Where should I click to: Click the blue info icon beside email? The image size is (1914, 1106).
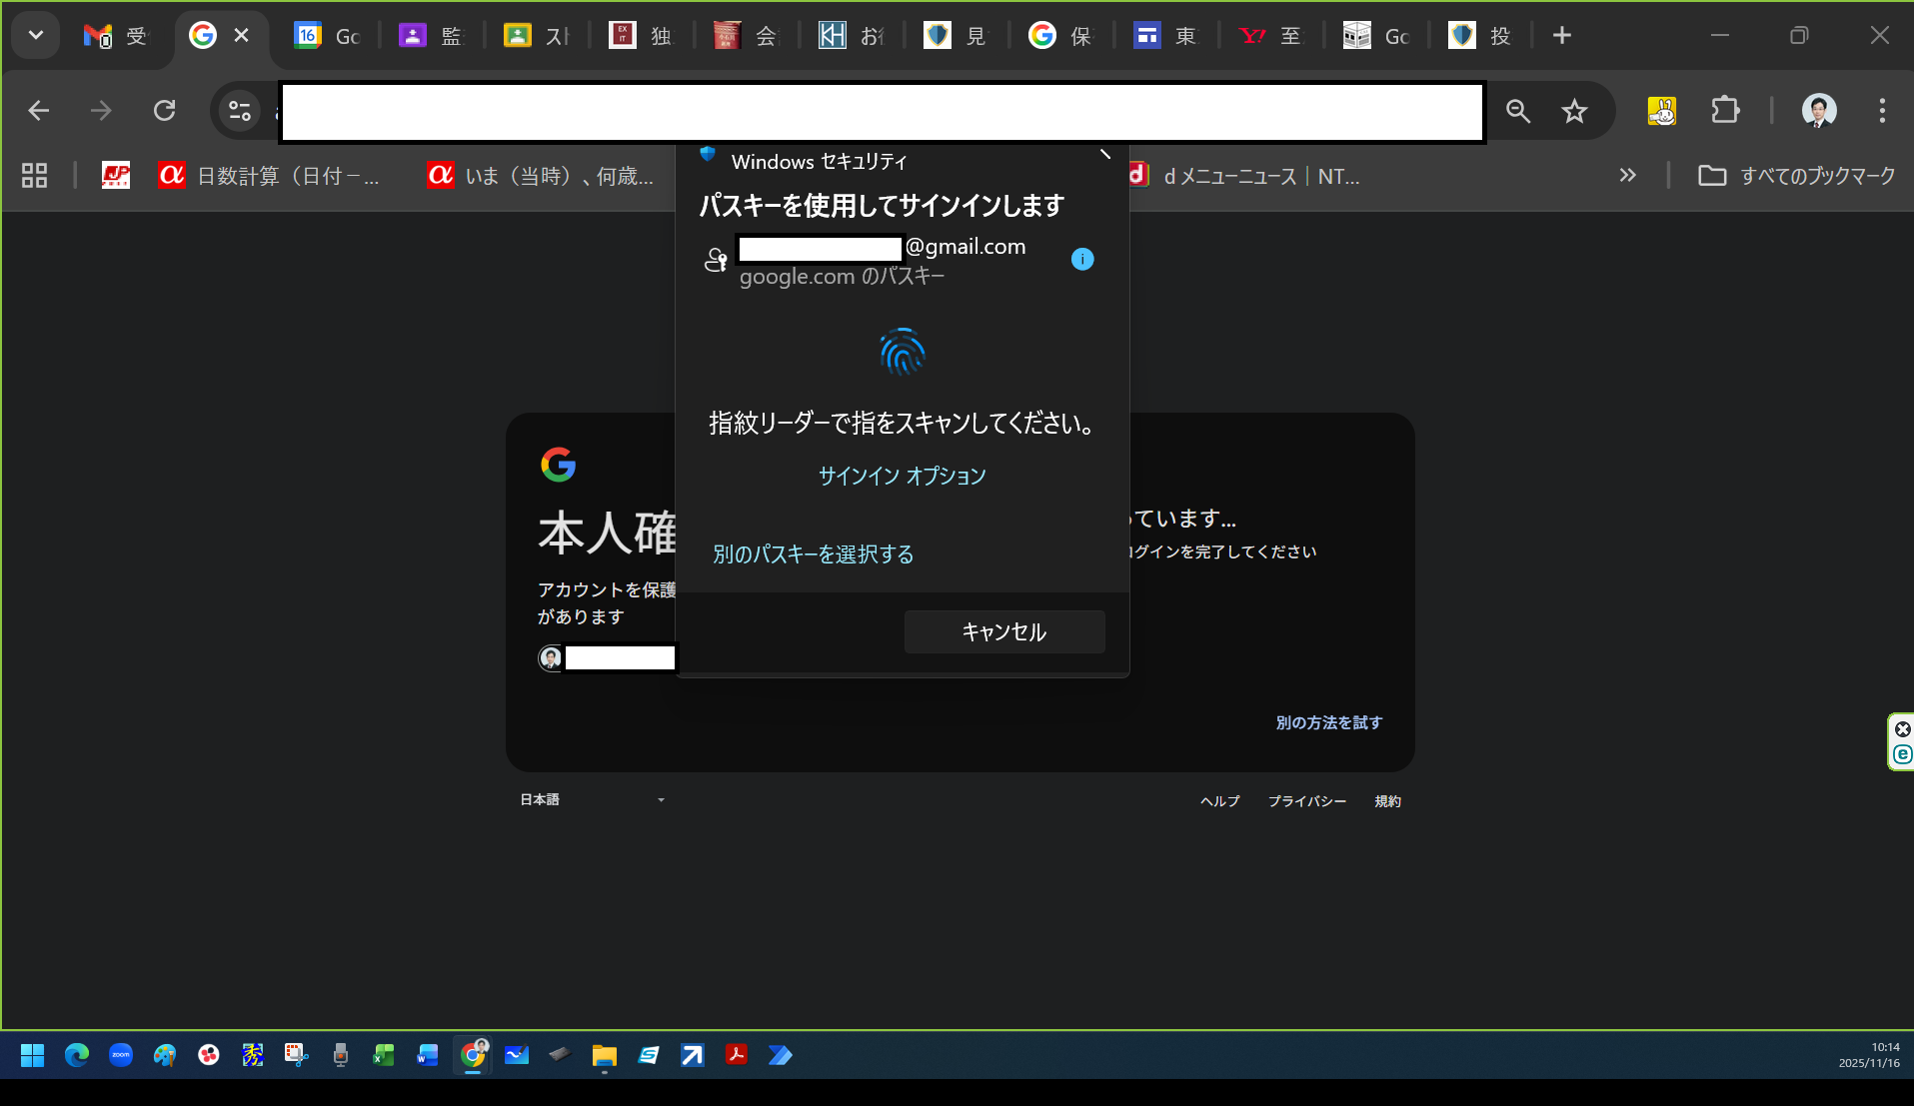pos(1081,260)
